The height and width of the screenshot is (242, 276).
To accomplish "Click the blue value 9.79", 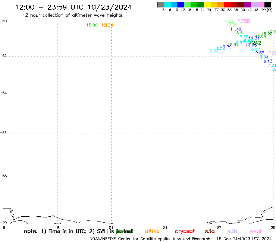I will [227, 47].
